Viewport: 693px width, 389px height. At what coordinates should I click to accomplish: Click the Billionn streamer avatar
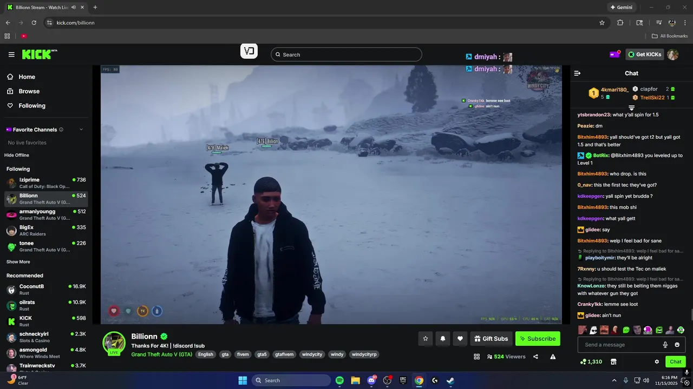(114, 343)
